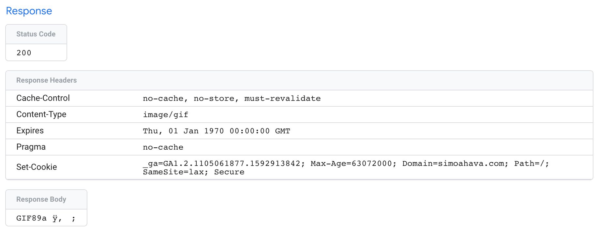Select the Set-Cookie header name

tap(37, 167)
